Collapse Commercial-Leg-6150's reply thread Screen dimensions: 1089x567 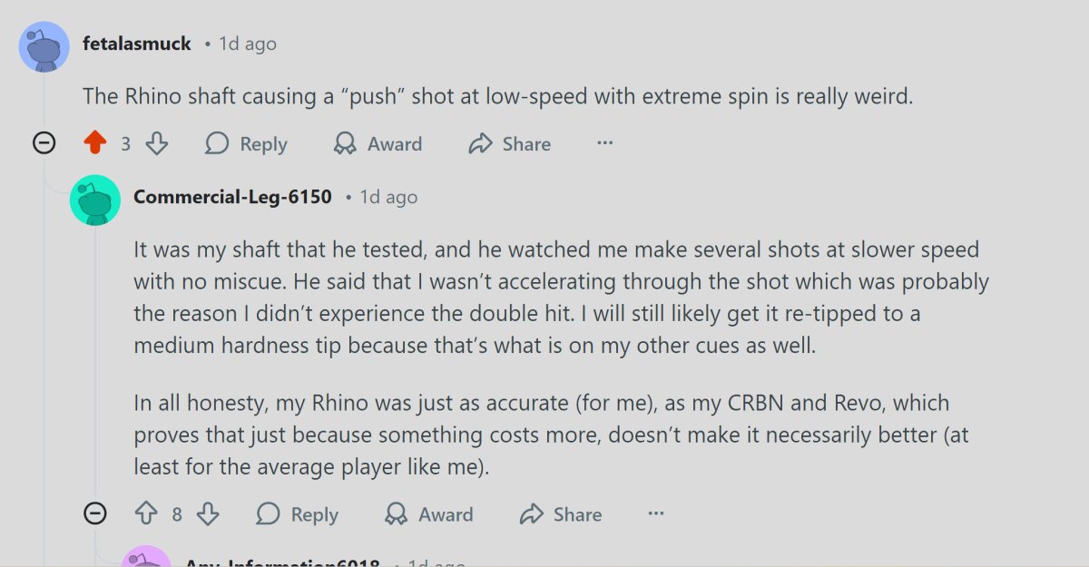point(95,514)
